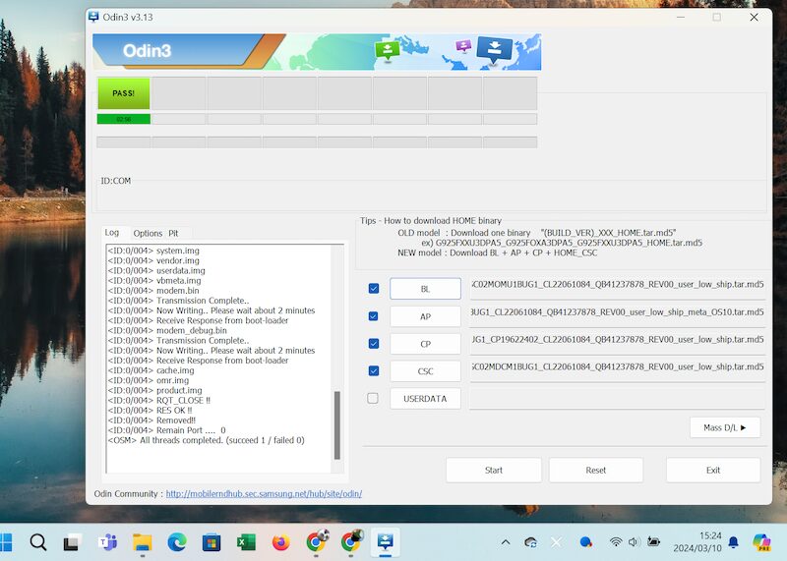Show hidden system tray icons
The width and height of the screenshot is (787, 561).
click(506, 541)
